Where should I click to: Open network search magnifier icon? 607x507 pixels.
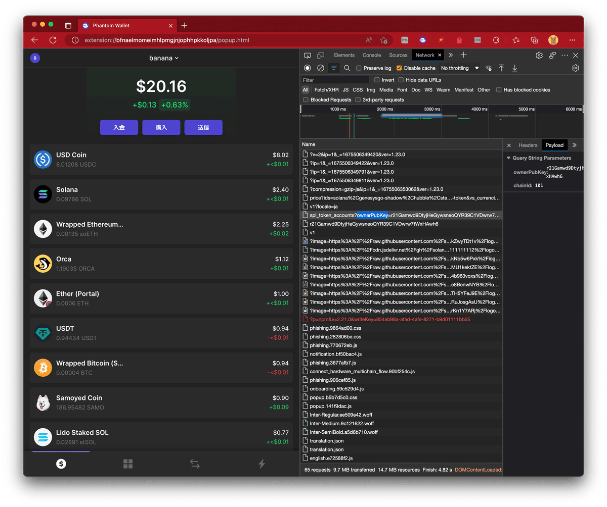point(347,68)
